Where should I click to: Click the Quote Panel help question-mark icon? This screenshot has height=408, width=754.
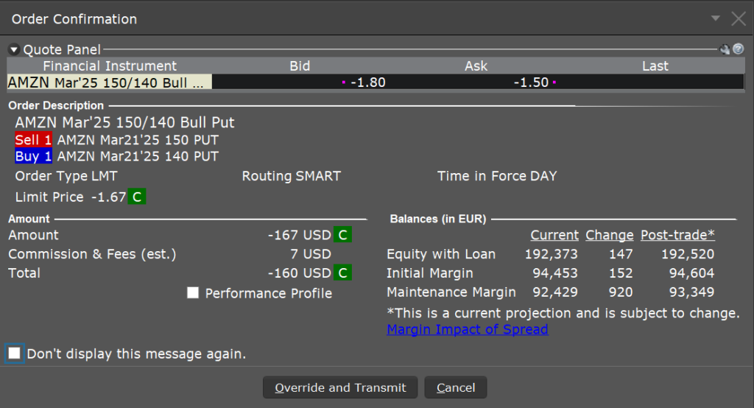[738, 50]
